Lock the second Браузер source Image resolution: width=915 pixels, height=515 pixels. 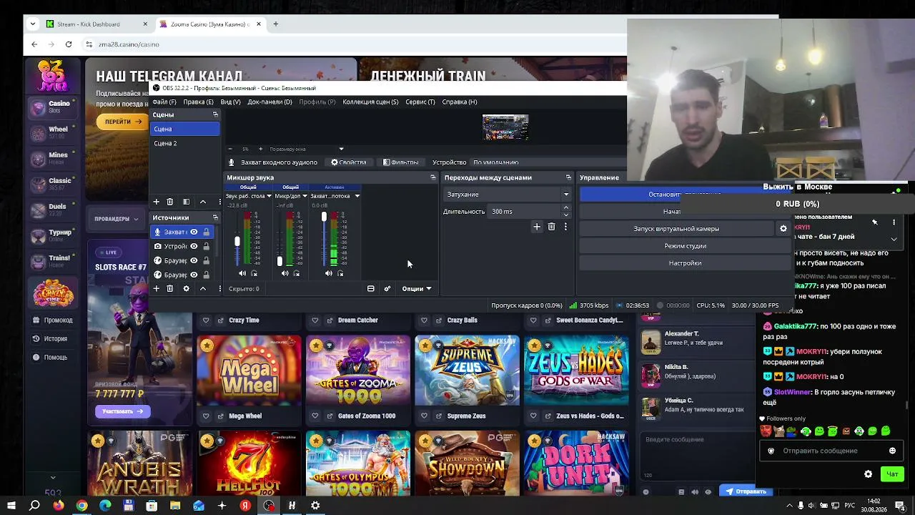(206, 275)
